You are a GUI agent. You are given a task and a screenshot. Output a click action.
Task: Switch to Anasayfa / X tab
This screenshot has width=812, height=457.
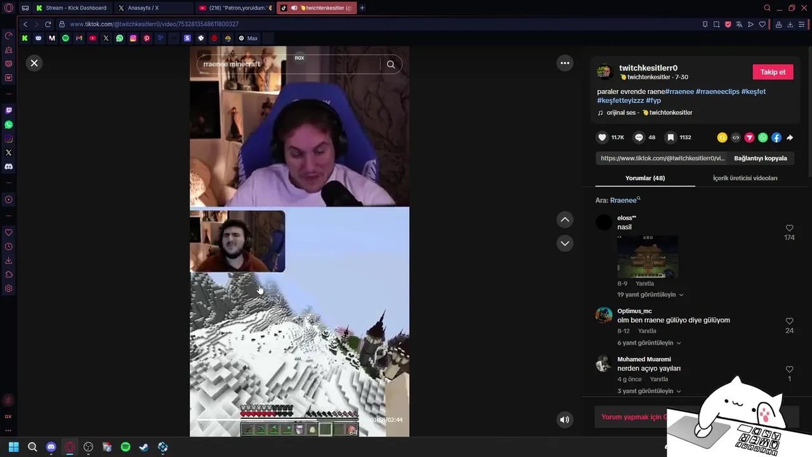pyautogui.click(x=152, y=8)
